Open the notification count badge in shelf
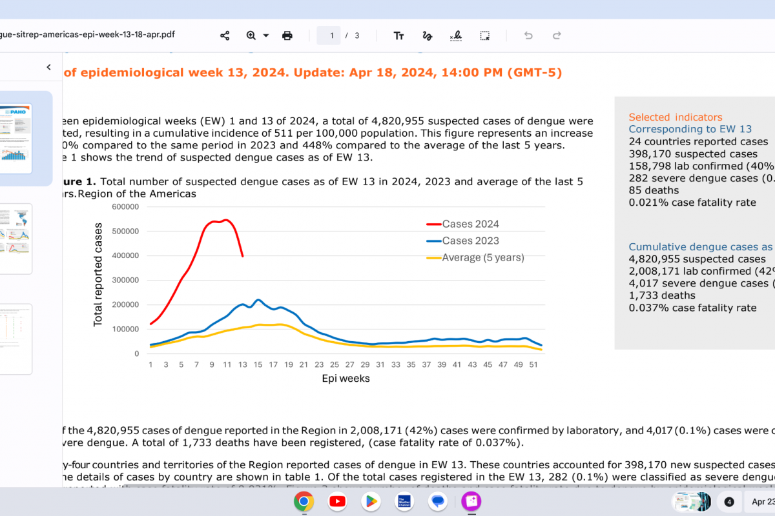 tap(729, 501)
